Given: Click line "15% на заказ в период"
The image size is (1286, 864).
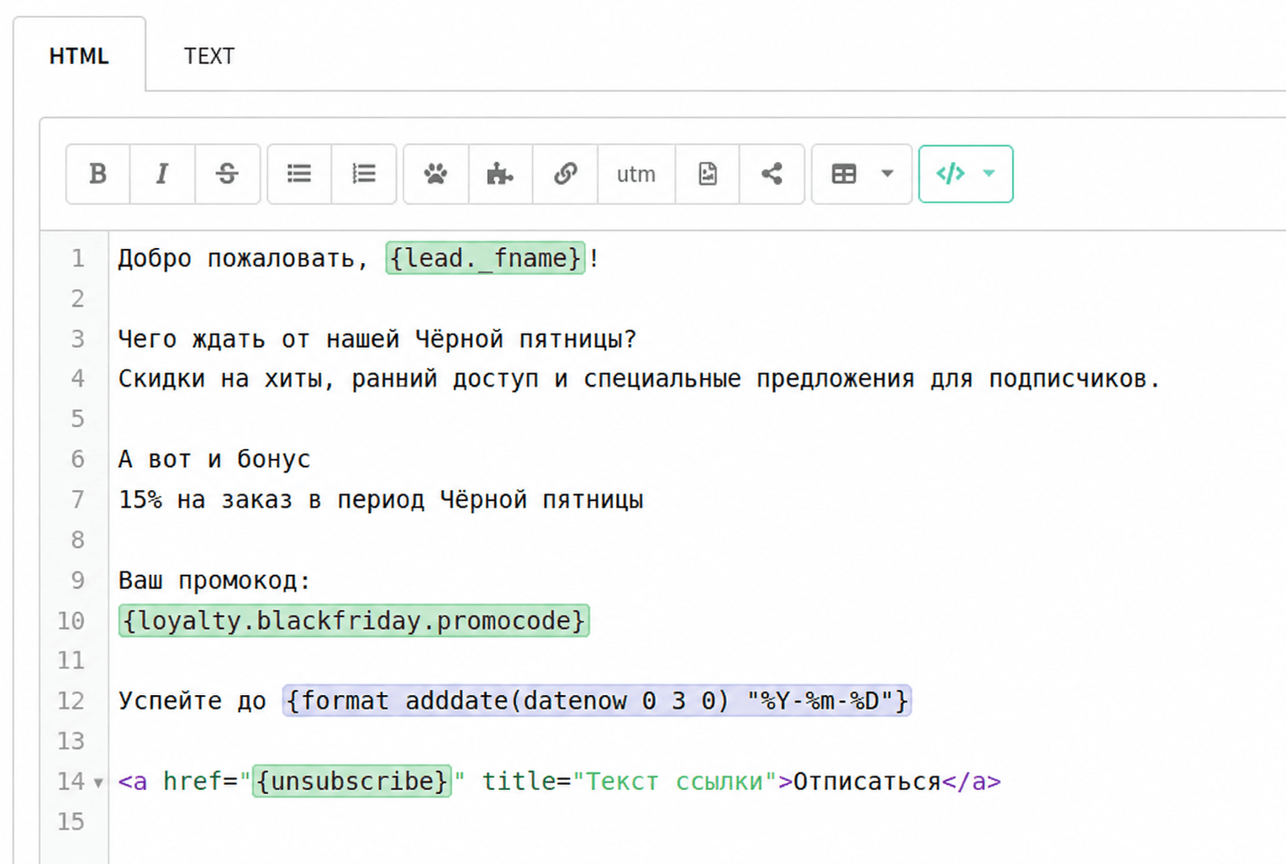Looking at the screenshot, I should click(x=381, y=499).
